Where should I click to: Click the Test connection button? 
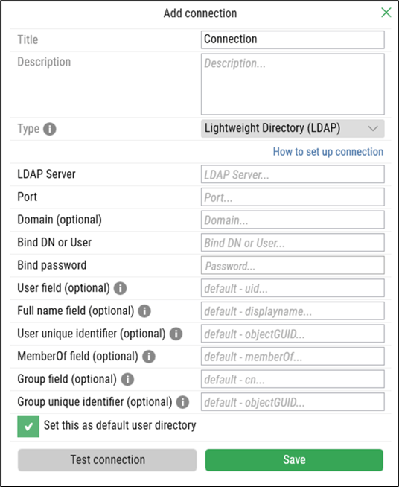click(x=107, y=460)
